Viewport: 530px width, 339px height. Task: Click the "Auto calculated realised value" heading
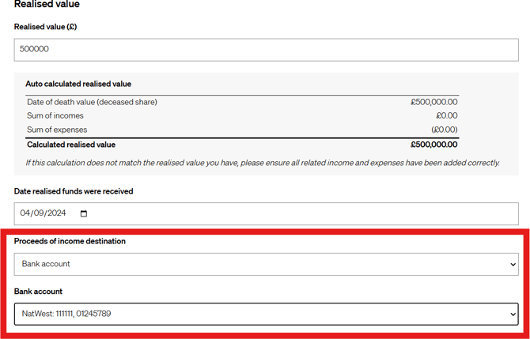coord(78,84)
